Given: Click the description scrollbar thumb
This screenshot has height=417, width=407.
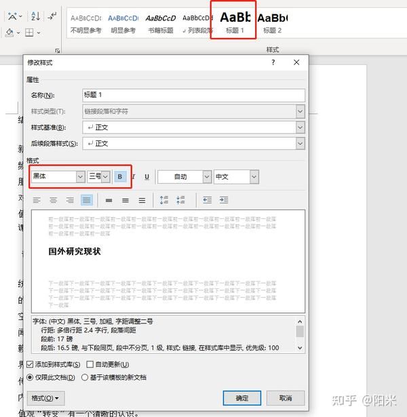Looking at the screenshot, I should [300, 332].
